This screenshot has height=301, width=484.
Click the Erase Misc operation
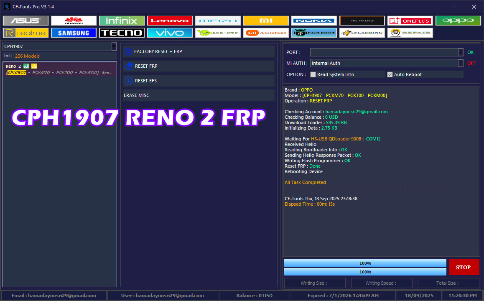coord(199,95)
